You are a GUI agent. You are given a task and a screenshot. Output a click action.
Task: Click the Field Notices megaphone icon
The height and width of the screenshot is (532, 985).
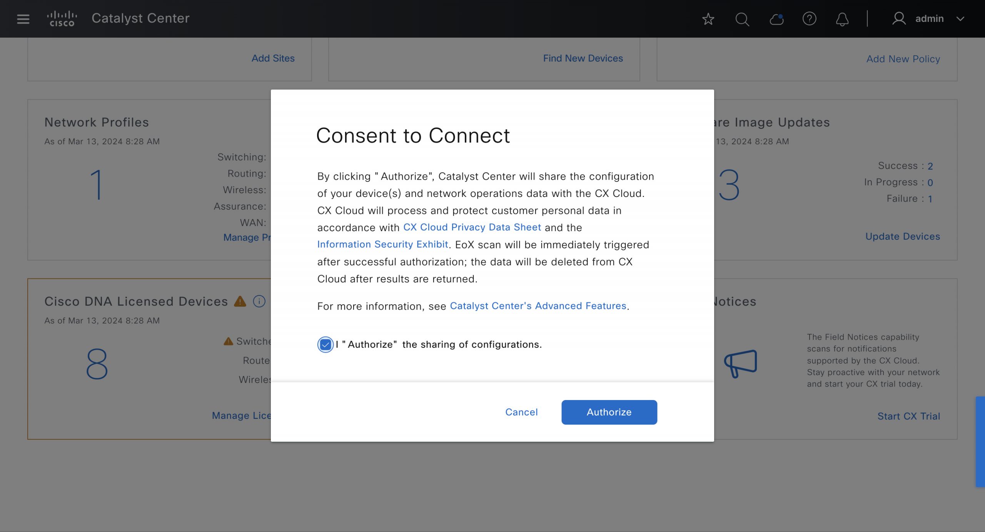click(740, 363)
